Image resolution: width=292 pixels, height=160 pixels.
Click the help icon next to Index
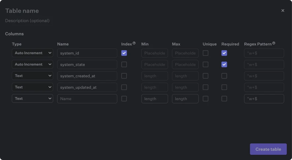coord(134,43)
